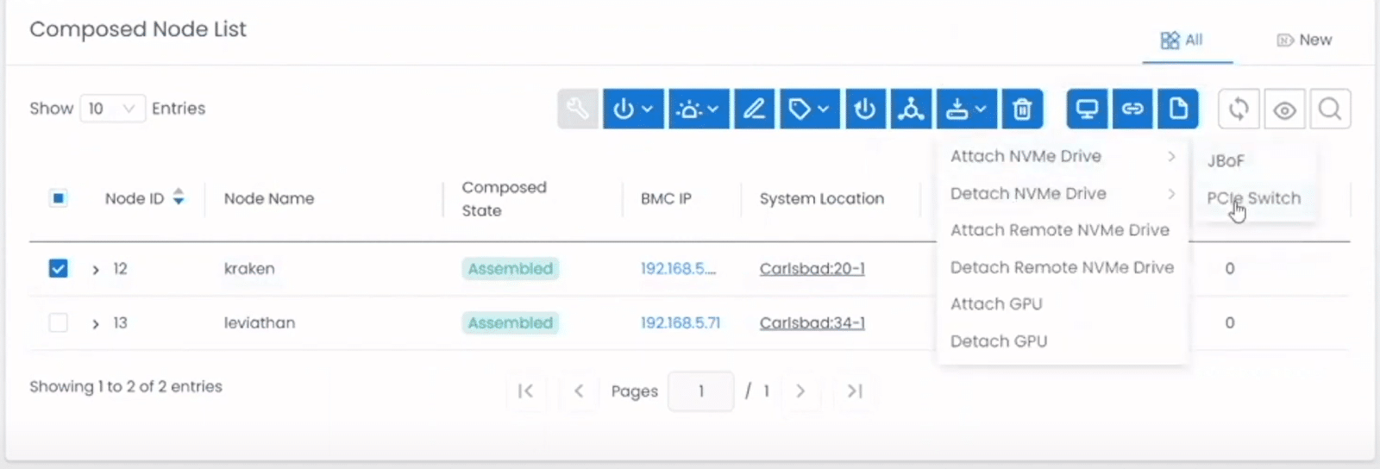
Task: Expand the node 13 row
Action: pyautogui.click(x=96, y=323)
